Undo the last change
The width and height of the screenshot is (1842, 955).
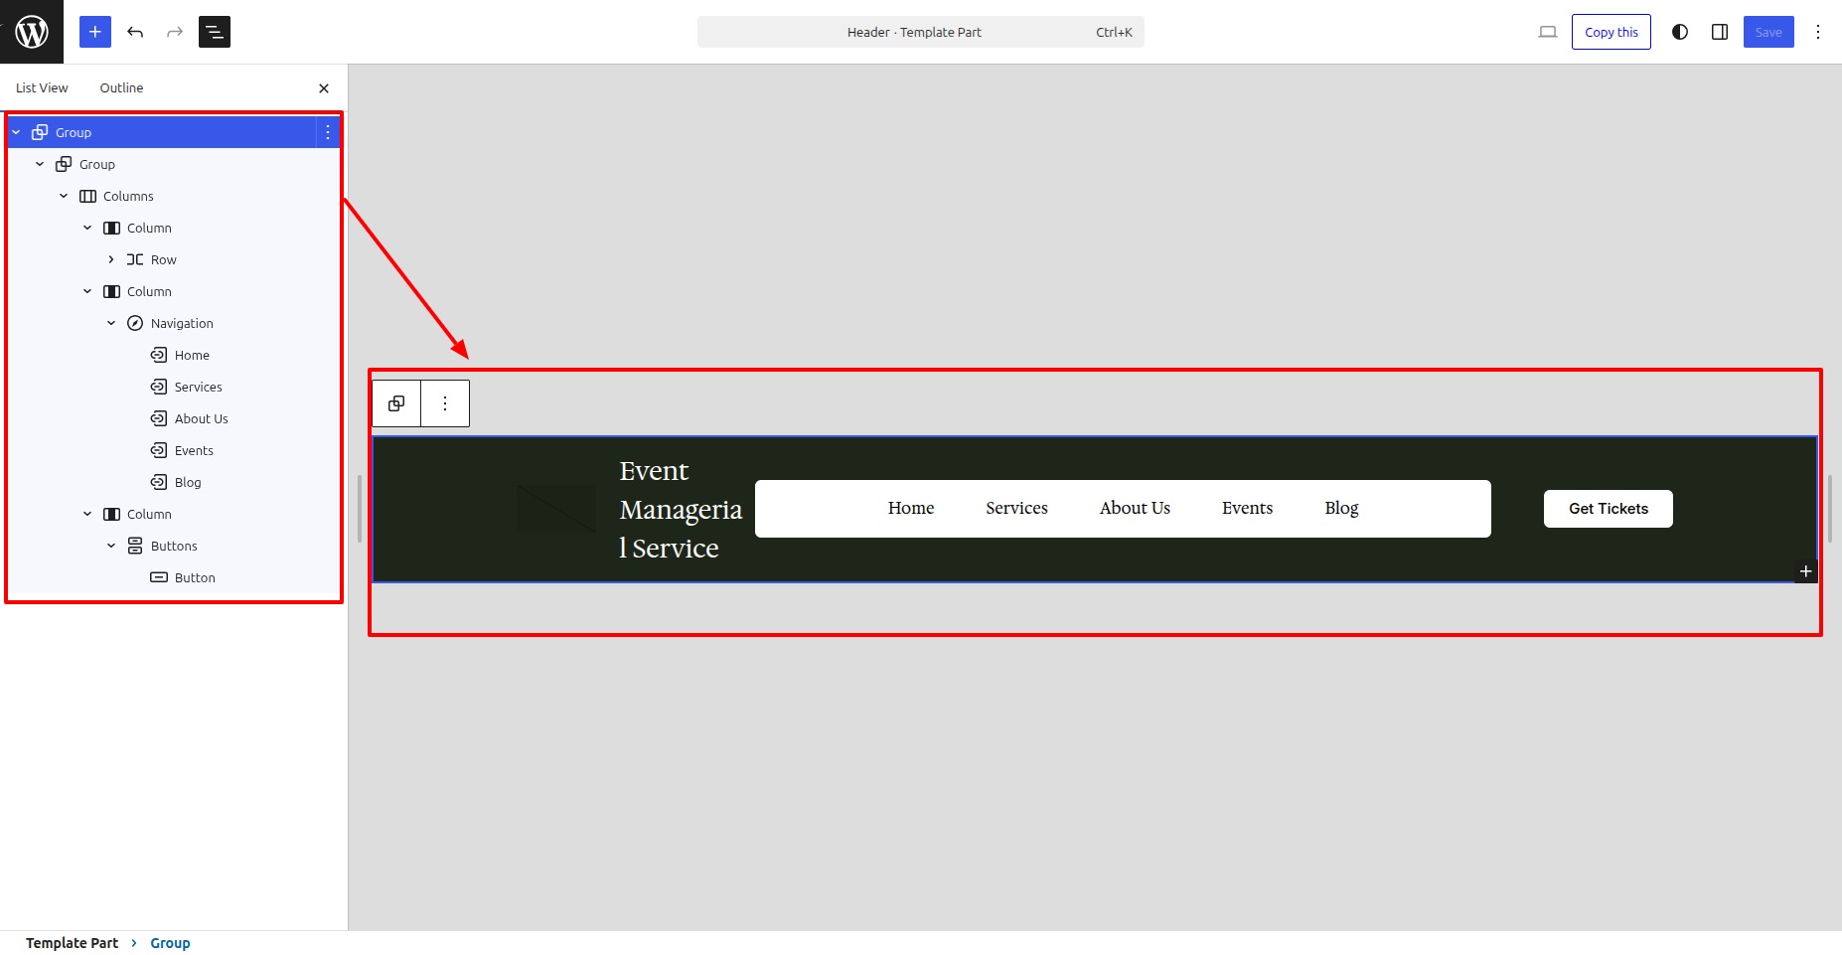[x=135, y=32]
